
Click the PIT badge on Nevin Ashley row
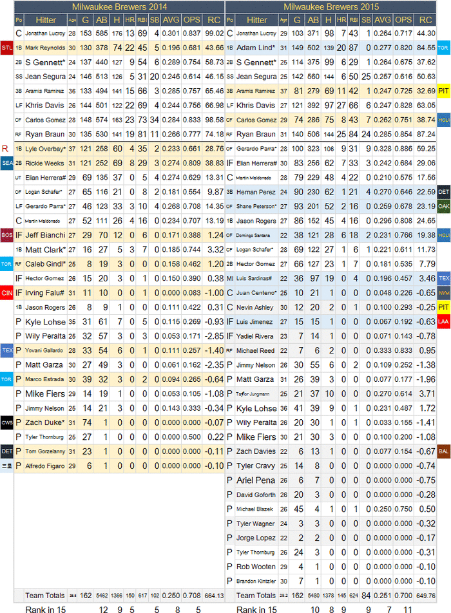coord(443,307)
